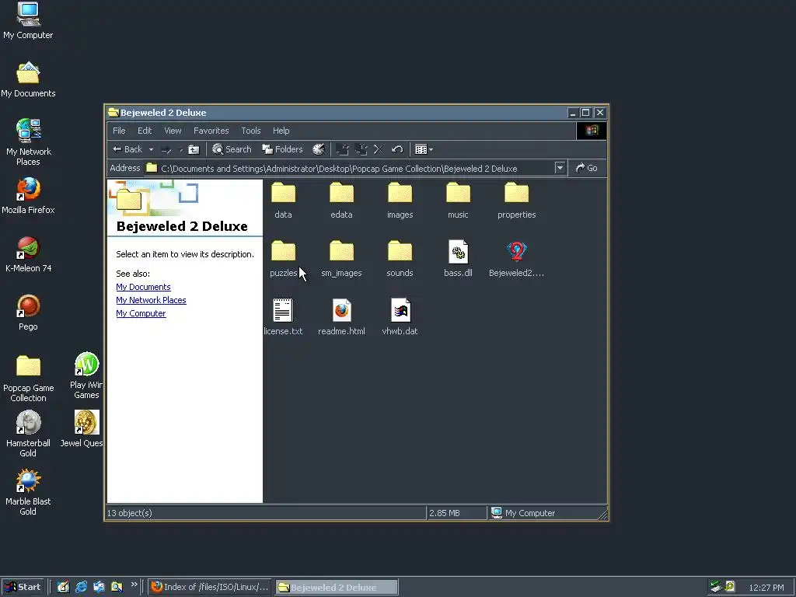Select Play iWin Games desktop shortcut

pos(86,375)
